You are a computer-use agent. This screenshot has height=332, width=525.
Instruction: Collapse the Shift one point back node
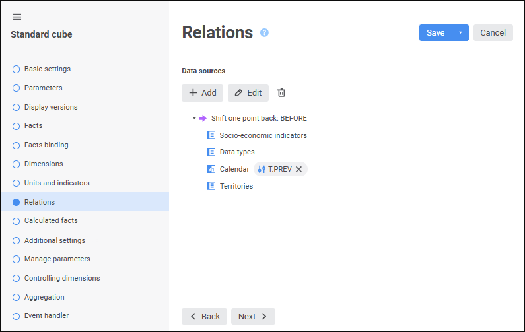[x=194, y=119]
